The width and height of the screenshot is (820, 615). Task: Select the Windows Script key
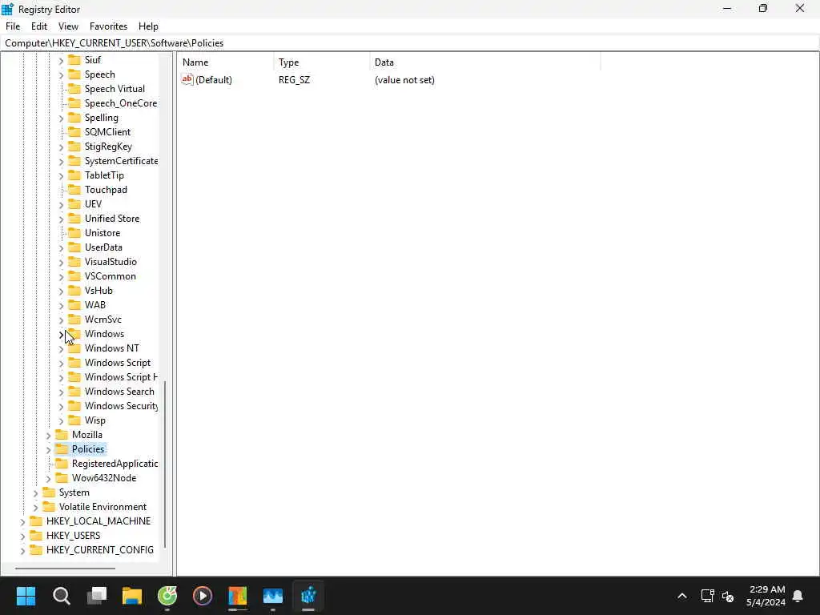118,363
